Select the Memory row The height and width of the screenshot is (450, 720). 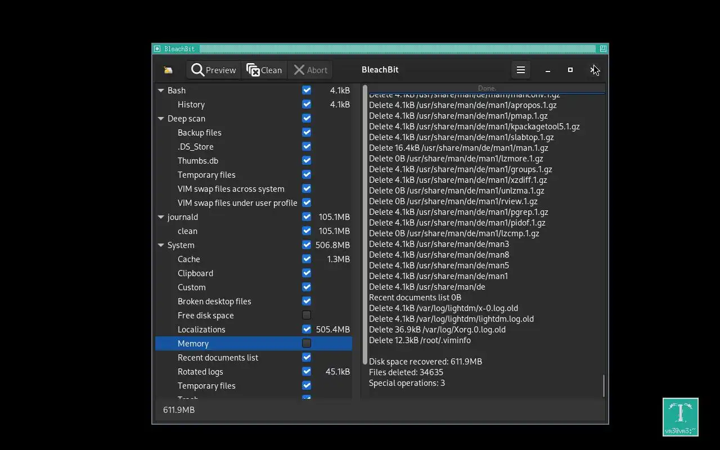254,343
